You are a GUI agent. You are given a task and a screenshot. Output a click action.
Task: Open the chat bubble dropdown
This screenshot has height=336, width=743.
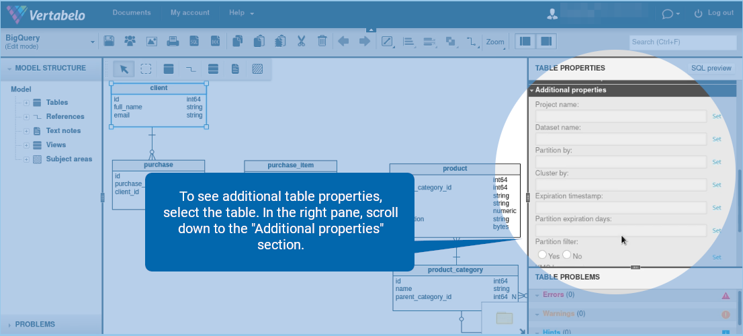click(x=670, y=13)
